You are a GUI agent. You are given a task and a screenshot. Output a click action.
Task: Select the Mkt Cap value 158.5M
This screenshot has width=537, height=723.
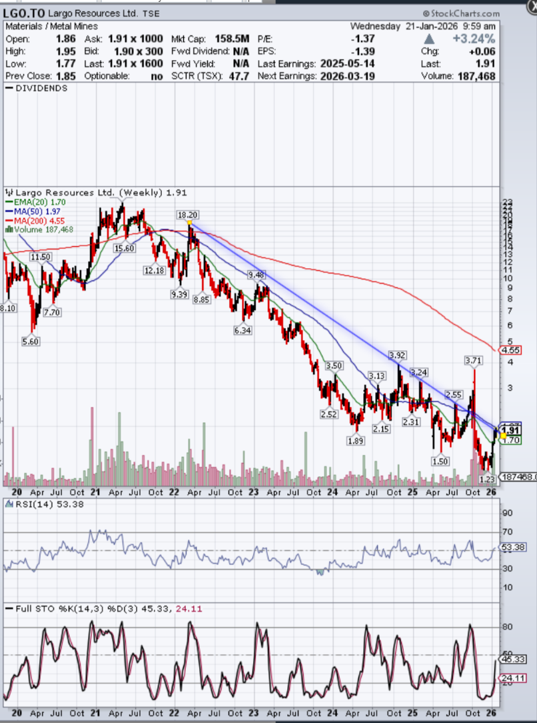[x=231, y=39]
